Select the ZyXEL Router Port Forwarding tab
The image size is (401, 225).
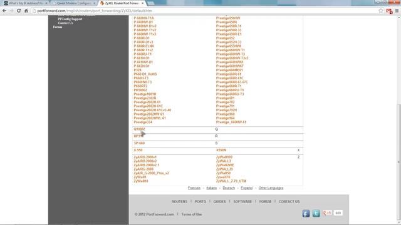click(122, 3)
